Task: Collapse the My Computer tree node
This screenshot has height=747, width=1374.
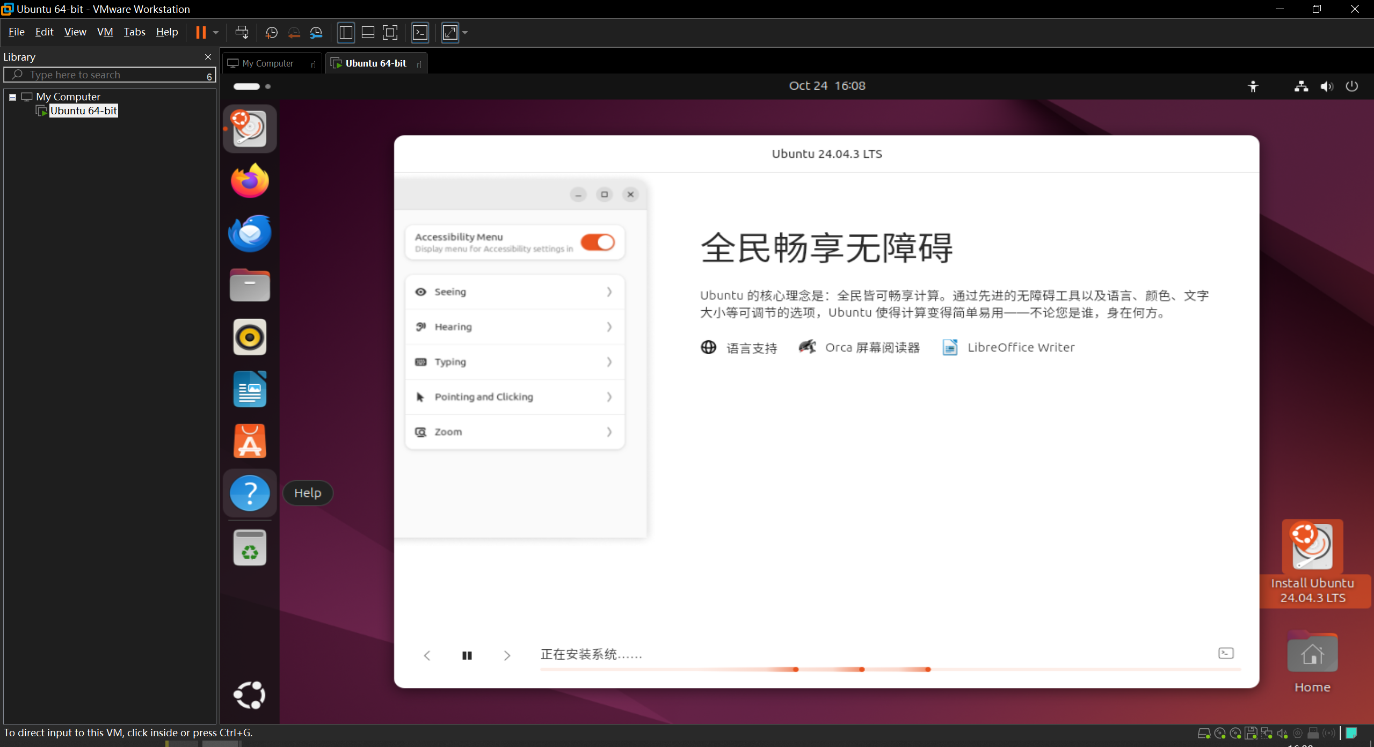Action: (x=12, y=97)
